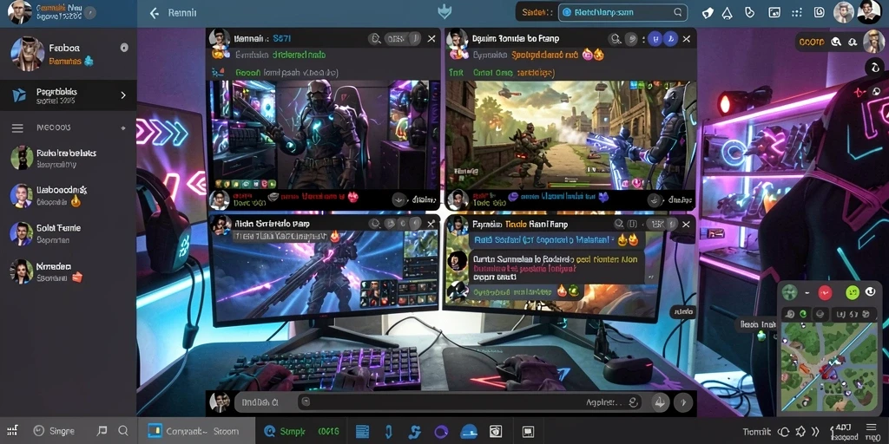
Task: Open the Feeboa profile in sidebar
Action: pyautogui.click(x=68, y=54)
